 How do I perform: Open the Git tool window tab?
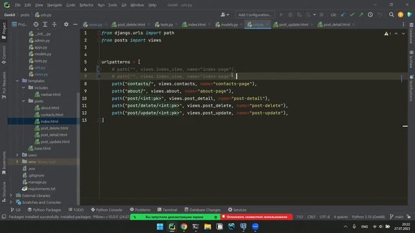pyautogui.click(x=16, y=210)
